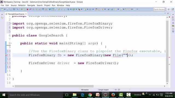Open File Explorer from taskbar
The image size is (175, 98).
click(x=75, y=95)
